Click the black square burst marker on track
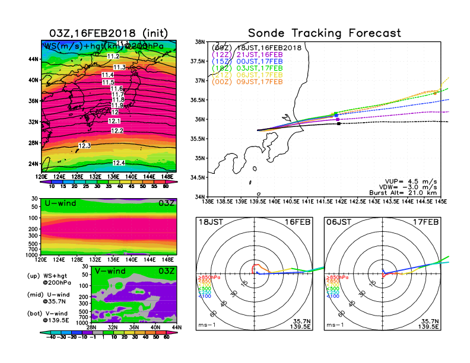 click(339, 124)
